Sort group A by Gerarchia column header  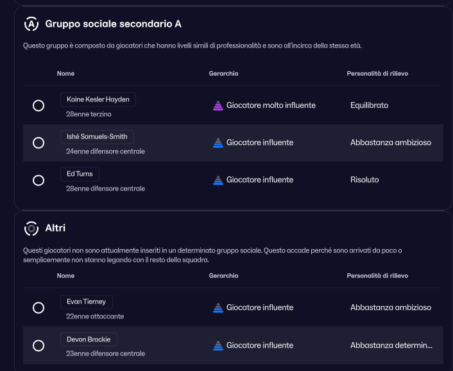(223, 74)
